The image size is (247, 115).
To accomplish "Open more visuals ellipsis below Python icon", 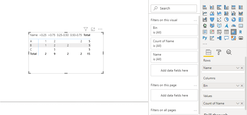I will [x=205, y=44].
